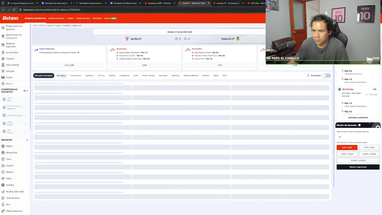Screen dimensions: 382x215
Task: Open the Historial Completo link
Action: pyautogui.click(x=358, y=118)
